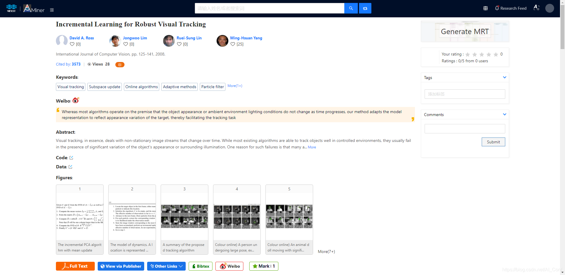Click the Bibtex button

[x=200, y=266]
